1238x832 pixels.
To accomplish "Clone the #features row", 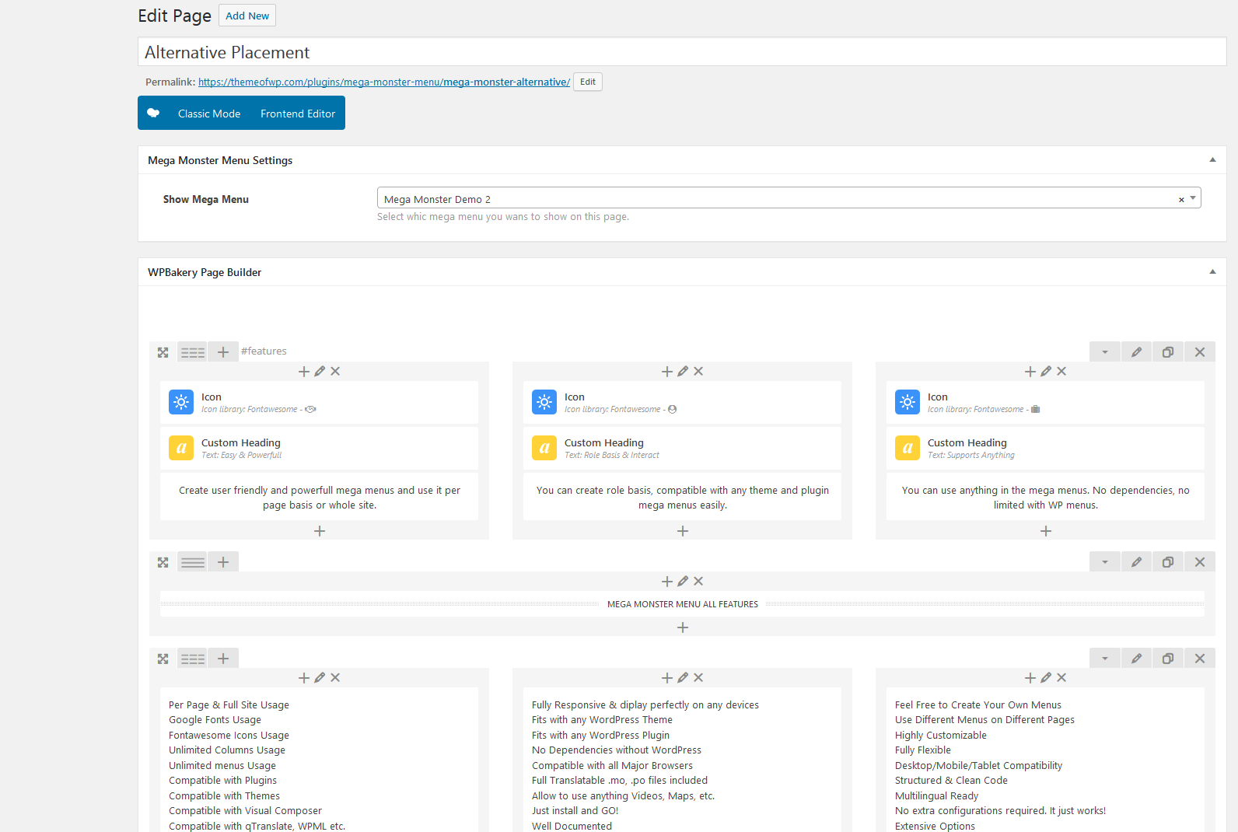I will [x=1168, y=352].
